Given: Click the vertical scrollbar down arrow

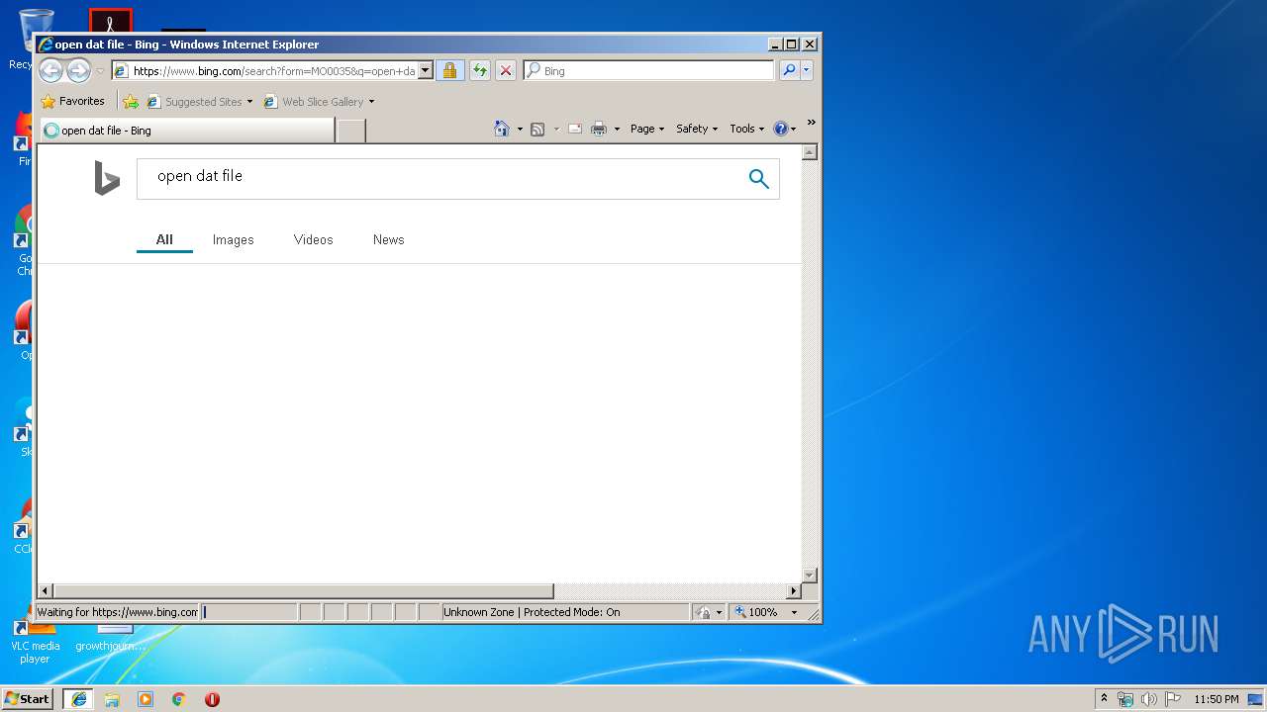Looking at the screenshot, I should (x=809, y=575).
